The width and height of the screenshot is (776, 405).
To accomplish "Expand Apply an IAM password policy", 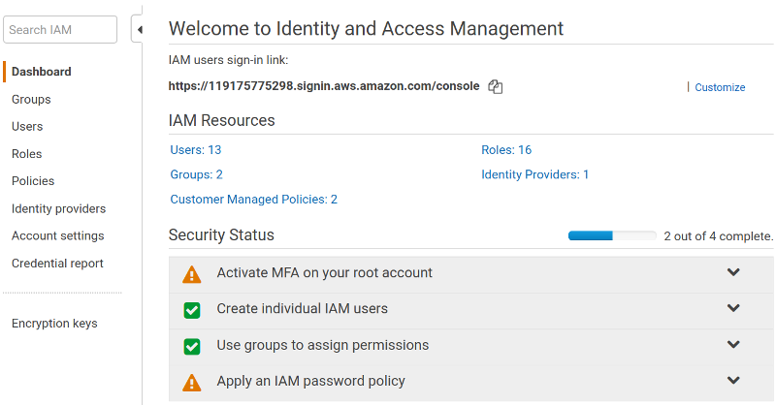I will pos(733,381).
